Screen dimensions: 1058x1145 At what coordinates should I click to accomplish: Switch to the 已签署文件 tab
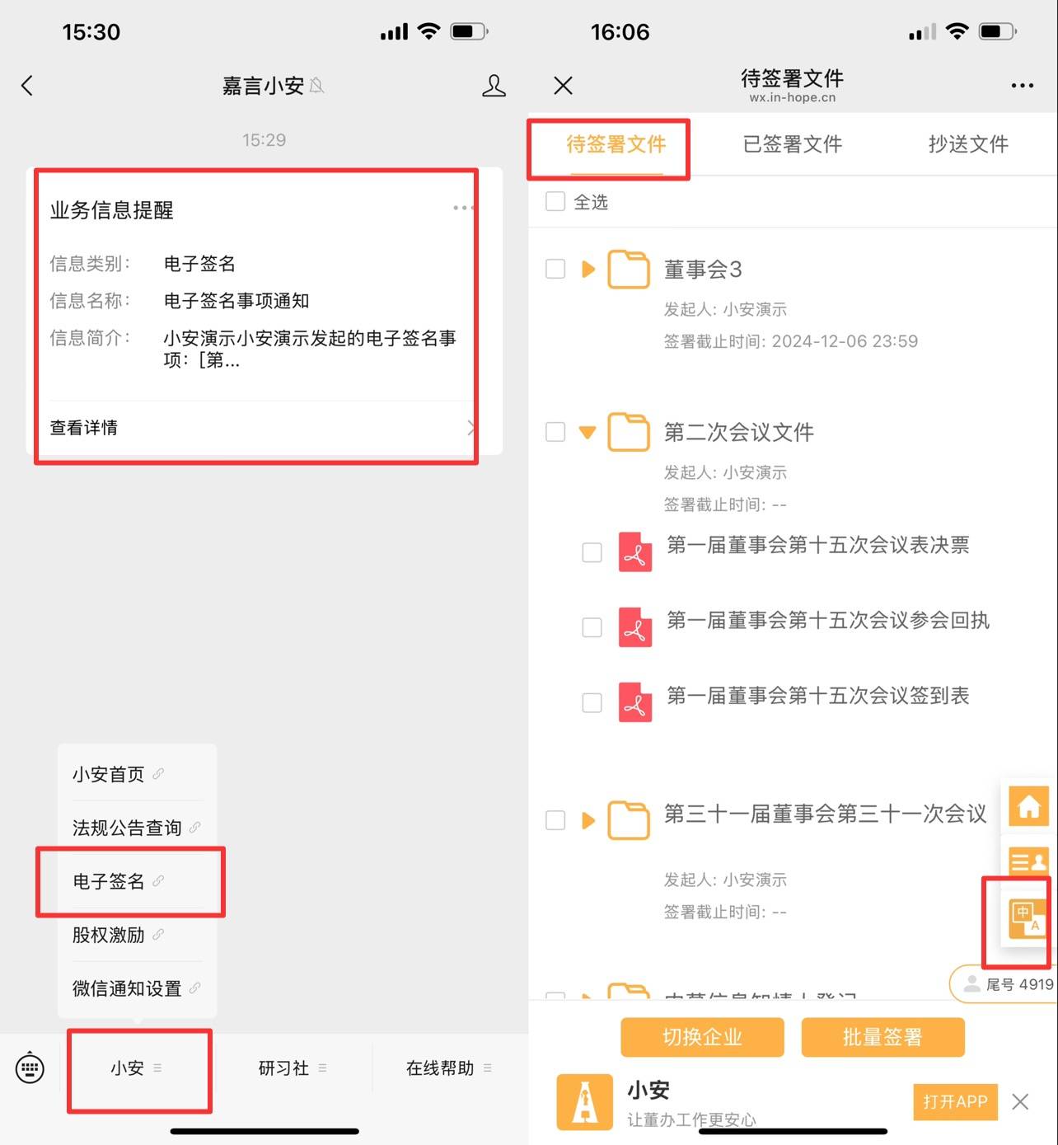click(x=792, y=144)
